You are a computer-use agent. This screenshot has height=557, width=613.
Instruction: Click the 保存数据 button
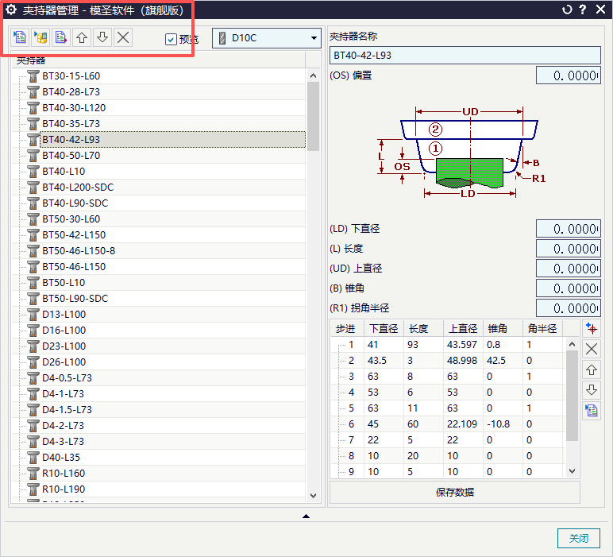(455, 492)
